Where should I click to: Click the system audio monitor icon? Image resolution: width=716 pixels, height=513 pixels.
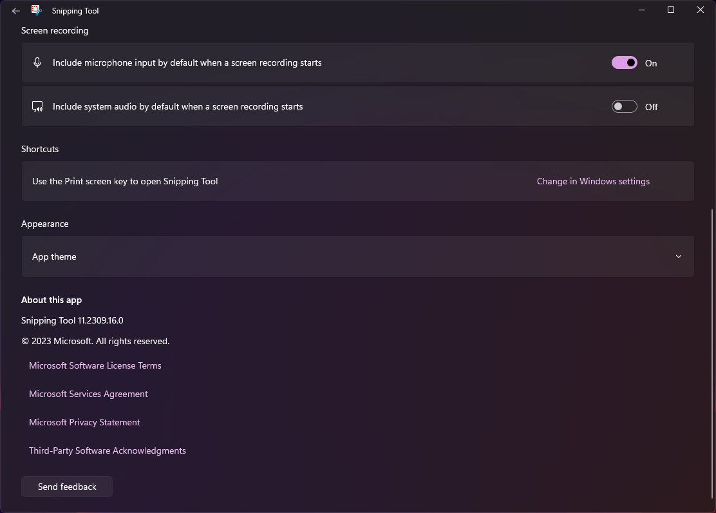coord(37,106)
